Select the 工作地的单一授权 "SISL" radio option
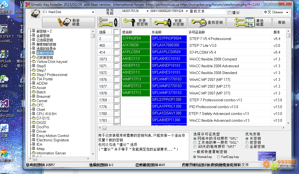 (195, 143)
